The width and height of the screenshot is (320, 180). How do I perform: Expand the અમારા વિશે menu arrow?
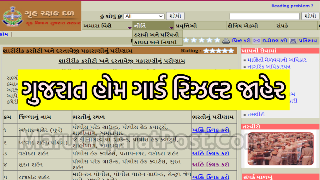coord(130,28)
